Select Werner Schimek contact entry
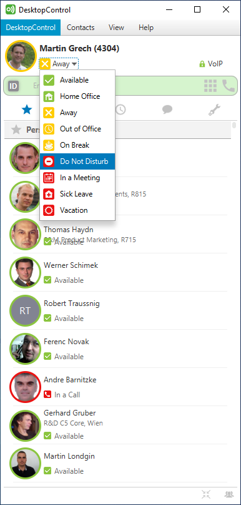Viewport: 241px width, 505px height. coord(118,272)
